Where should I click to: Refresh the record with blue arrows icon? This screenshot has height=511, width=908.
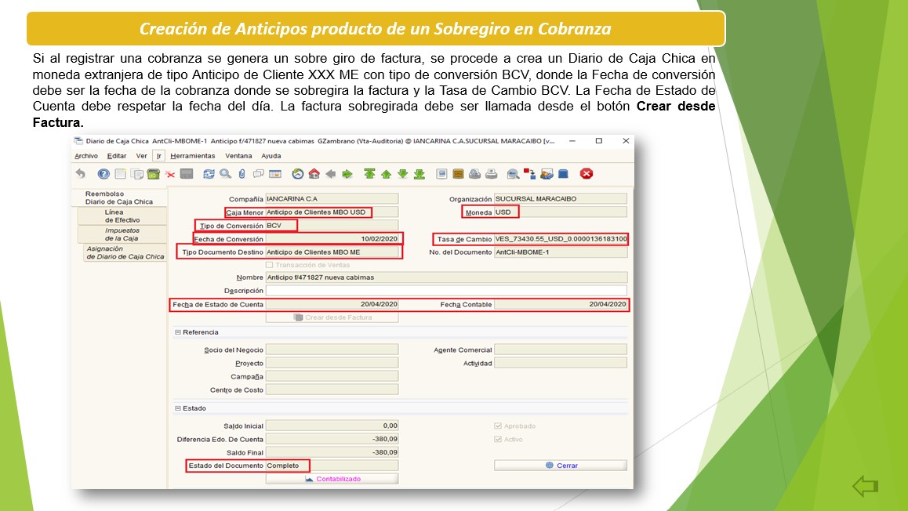click(x=209, y=174)
